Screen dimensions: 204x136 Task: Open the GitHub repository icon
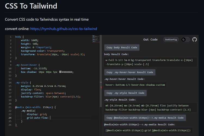pyautogui.click(x=194, y=39)
